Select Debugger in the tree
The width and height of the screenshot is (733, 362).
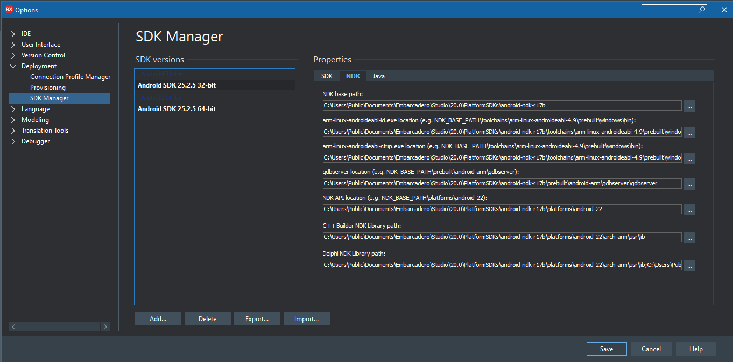36,141
